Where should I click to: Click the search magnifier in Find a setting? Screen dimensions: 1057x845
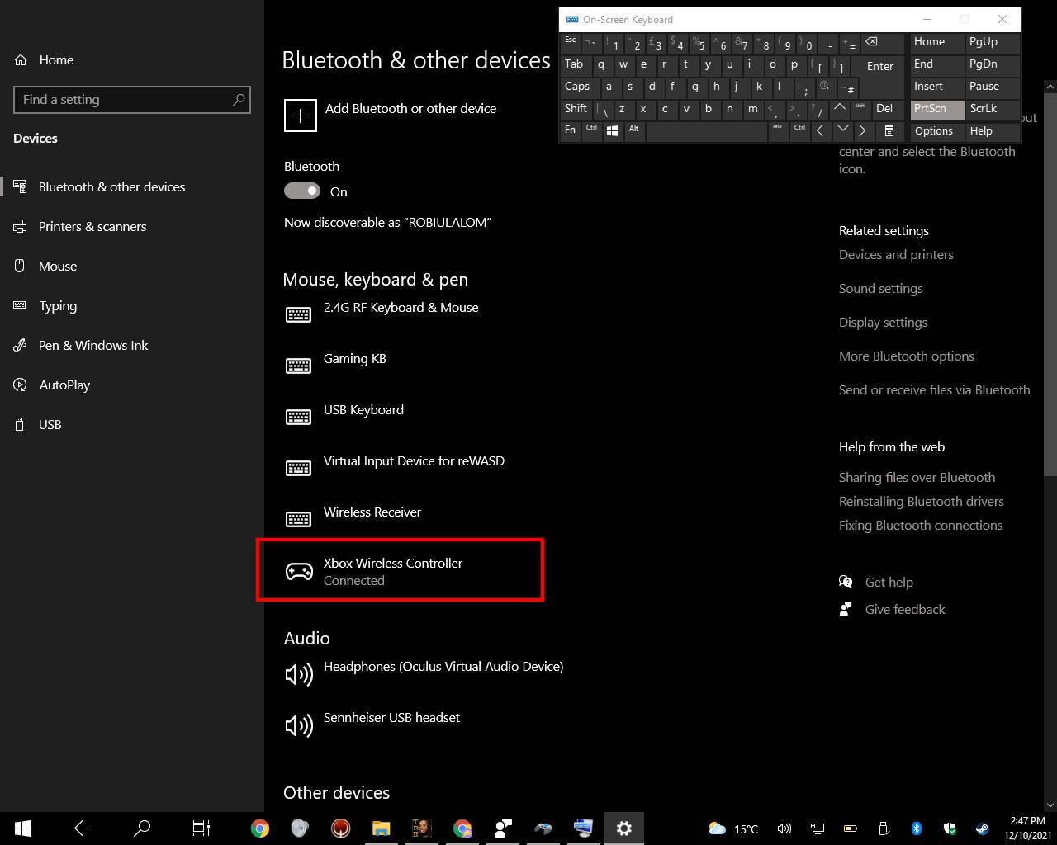tap(239, 100)
